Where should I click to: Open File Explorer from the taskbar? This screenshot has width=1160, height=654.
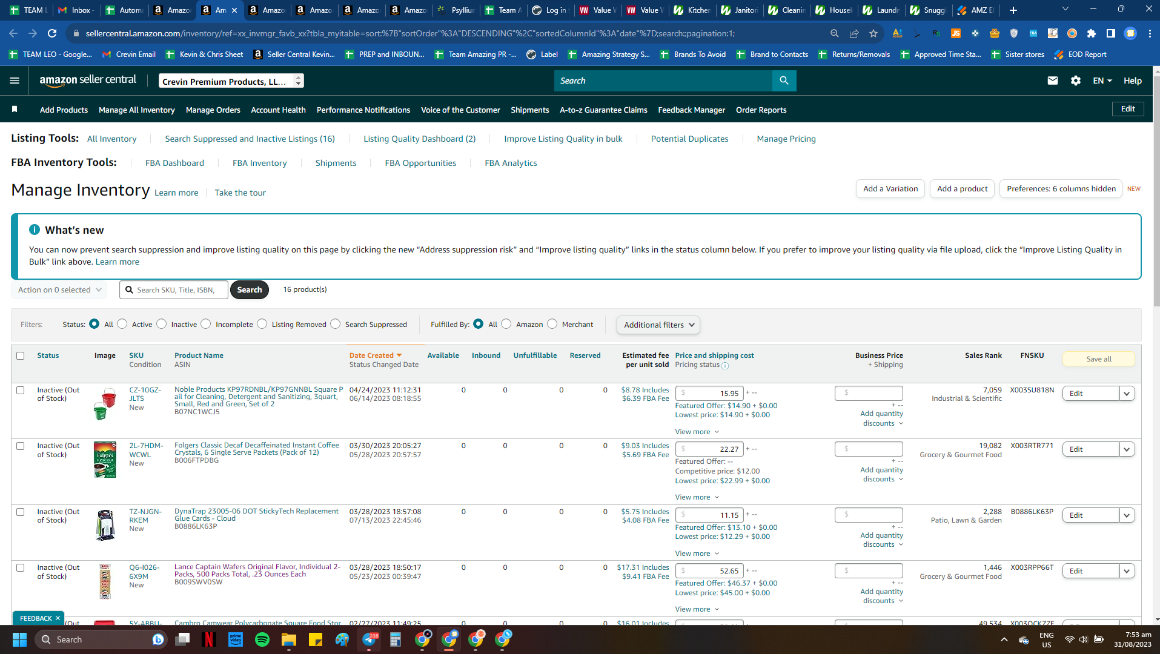point(288,639)
